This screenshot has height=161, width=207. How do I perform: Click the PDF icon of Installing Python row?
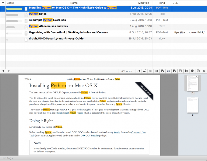pyautogui.click(x=26, y=9)
